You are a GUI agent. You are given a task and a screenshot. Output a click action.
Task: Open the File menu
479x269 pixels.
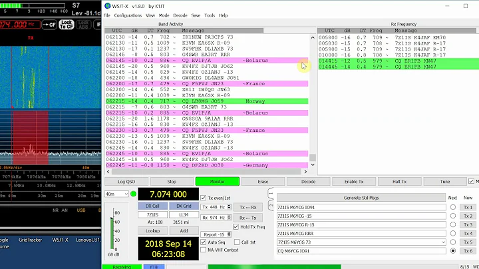[x=106, y=15]
